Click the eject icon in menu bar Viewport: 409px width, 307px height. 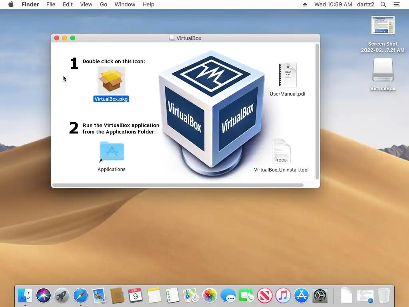(x=305, y=4)
